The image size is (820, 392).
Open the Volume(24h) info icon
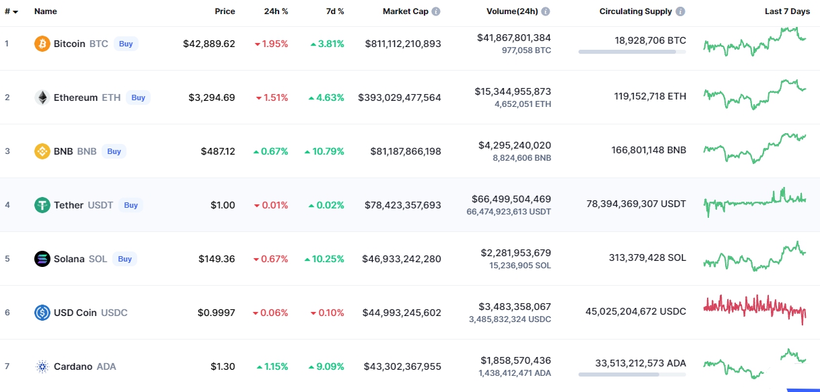click(546, 11)
